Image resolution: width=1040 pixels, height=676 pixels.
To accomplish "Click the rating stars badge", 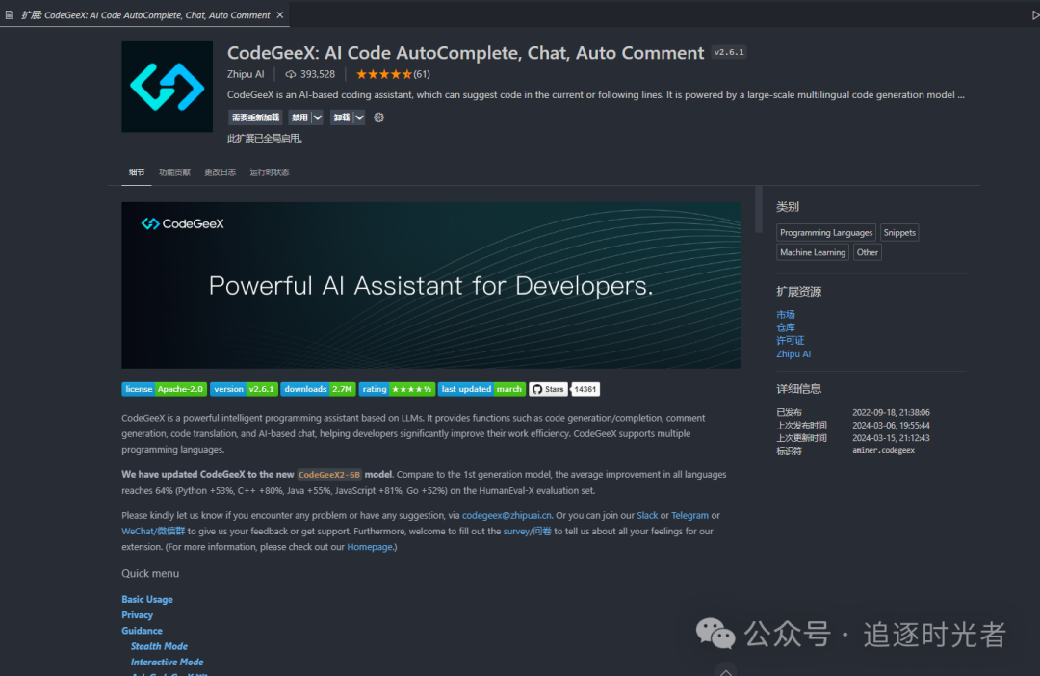I will [x=397, y=389].
